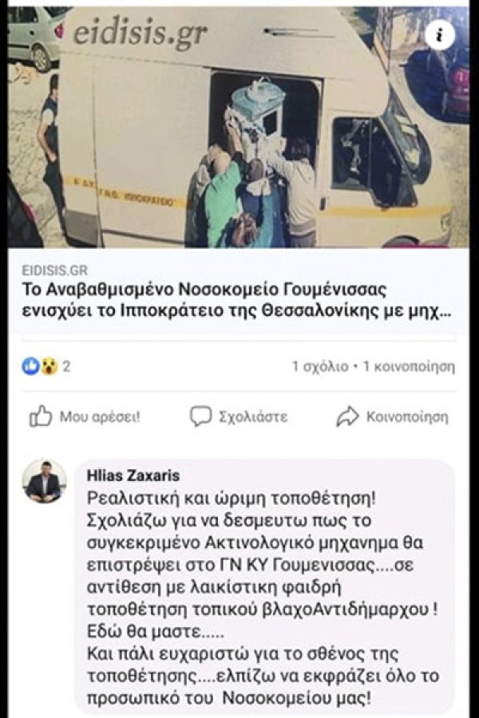Click the eidisis.gr watermark logo on photo

click(135, 33)
